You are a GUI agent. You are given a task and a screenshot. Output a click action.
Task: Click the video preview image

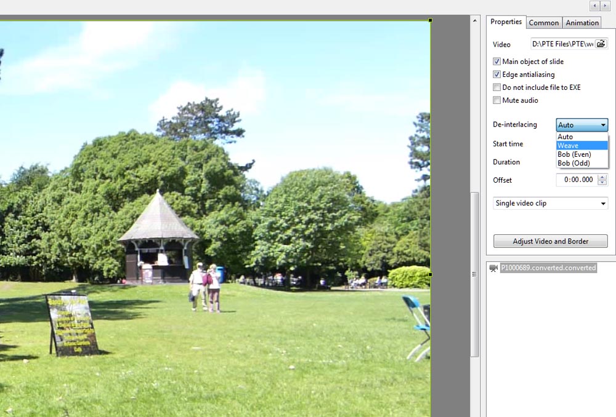point(215,218)
